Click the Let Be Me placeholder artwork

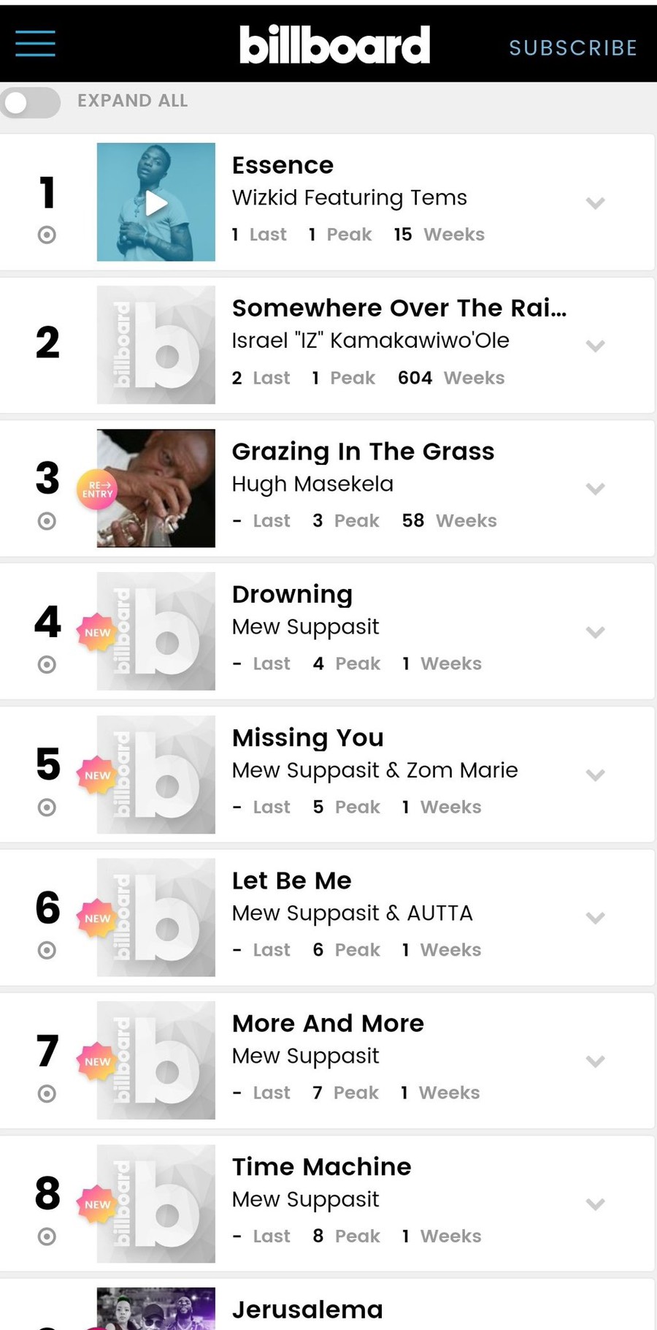(156, 917)
